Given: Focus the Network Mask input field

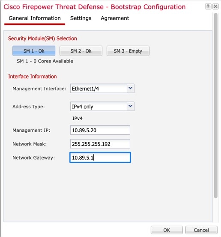Looking at the screenshot, I should 100,144.
